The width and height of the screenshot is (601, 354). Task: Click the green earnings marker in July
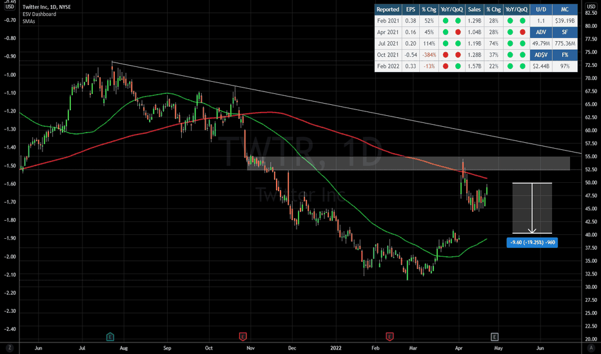point(110,337)
